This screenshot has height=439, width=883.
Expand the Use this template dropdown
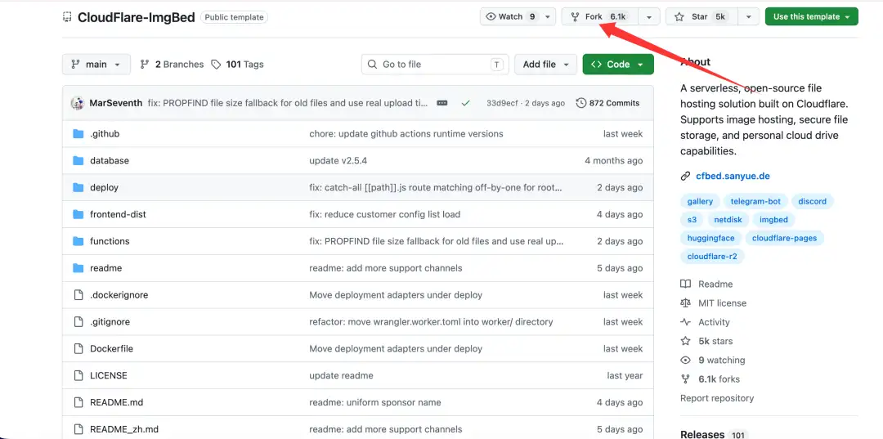tap(812, 17)
